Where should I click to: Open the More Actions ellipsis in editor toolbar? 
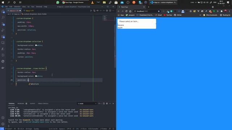pos(113,10)
